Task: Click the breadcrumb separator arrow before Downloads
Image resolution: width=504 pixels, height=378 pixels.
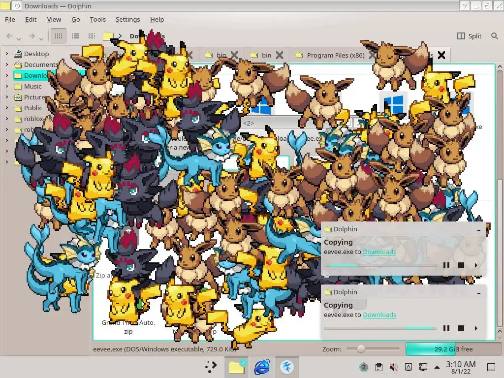Action: 120,36
